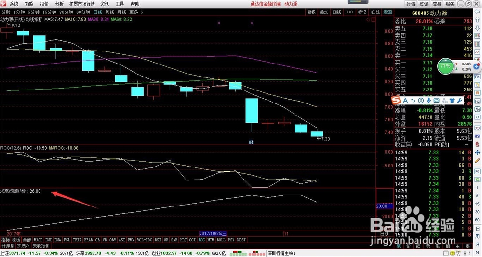Screen dimensions: 482x257
Task: Select the 月线 monthly chart tab
Action: pos(122,13)
